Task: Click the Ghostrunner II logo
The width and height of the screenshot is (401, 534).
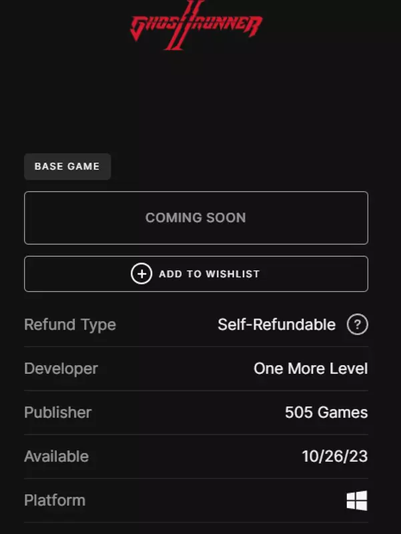Action: 196,25
